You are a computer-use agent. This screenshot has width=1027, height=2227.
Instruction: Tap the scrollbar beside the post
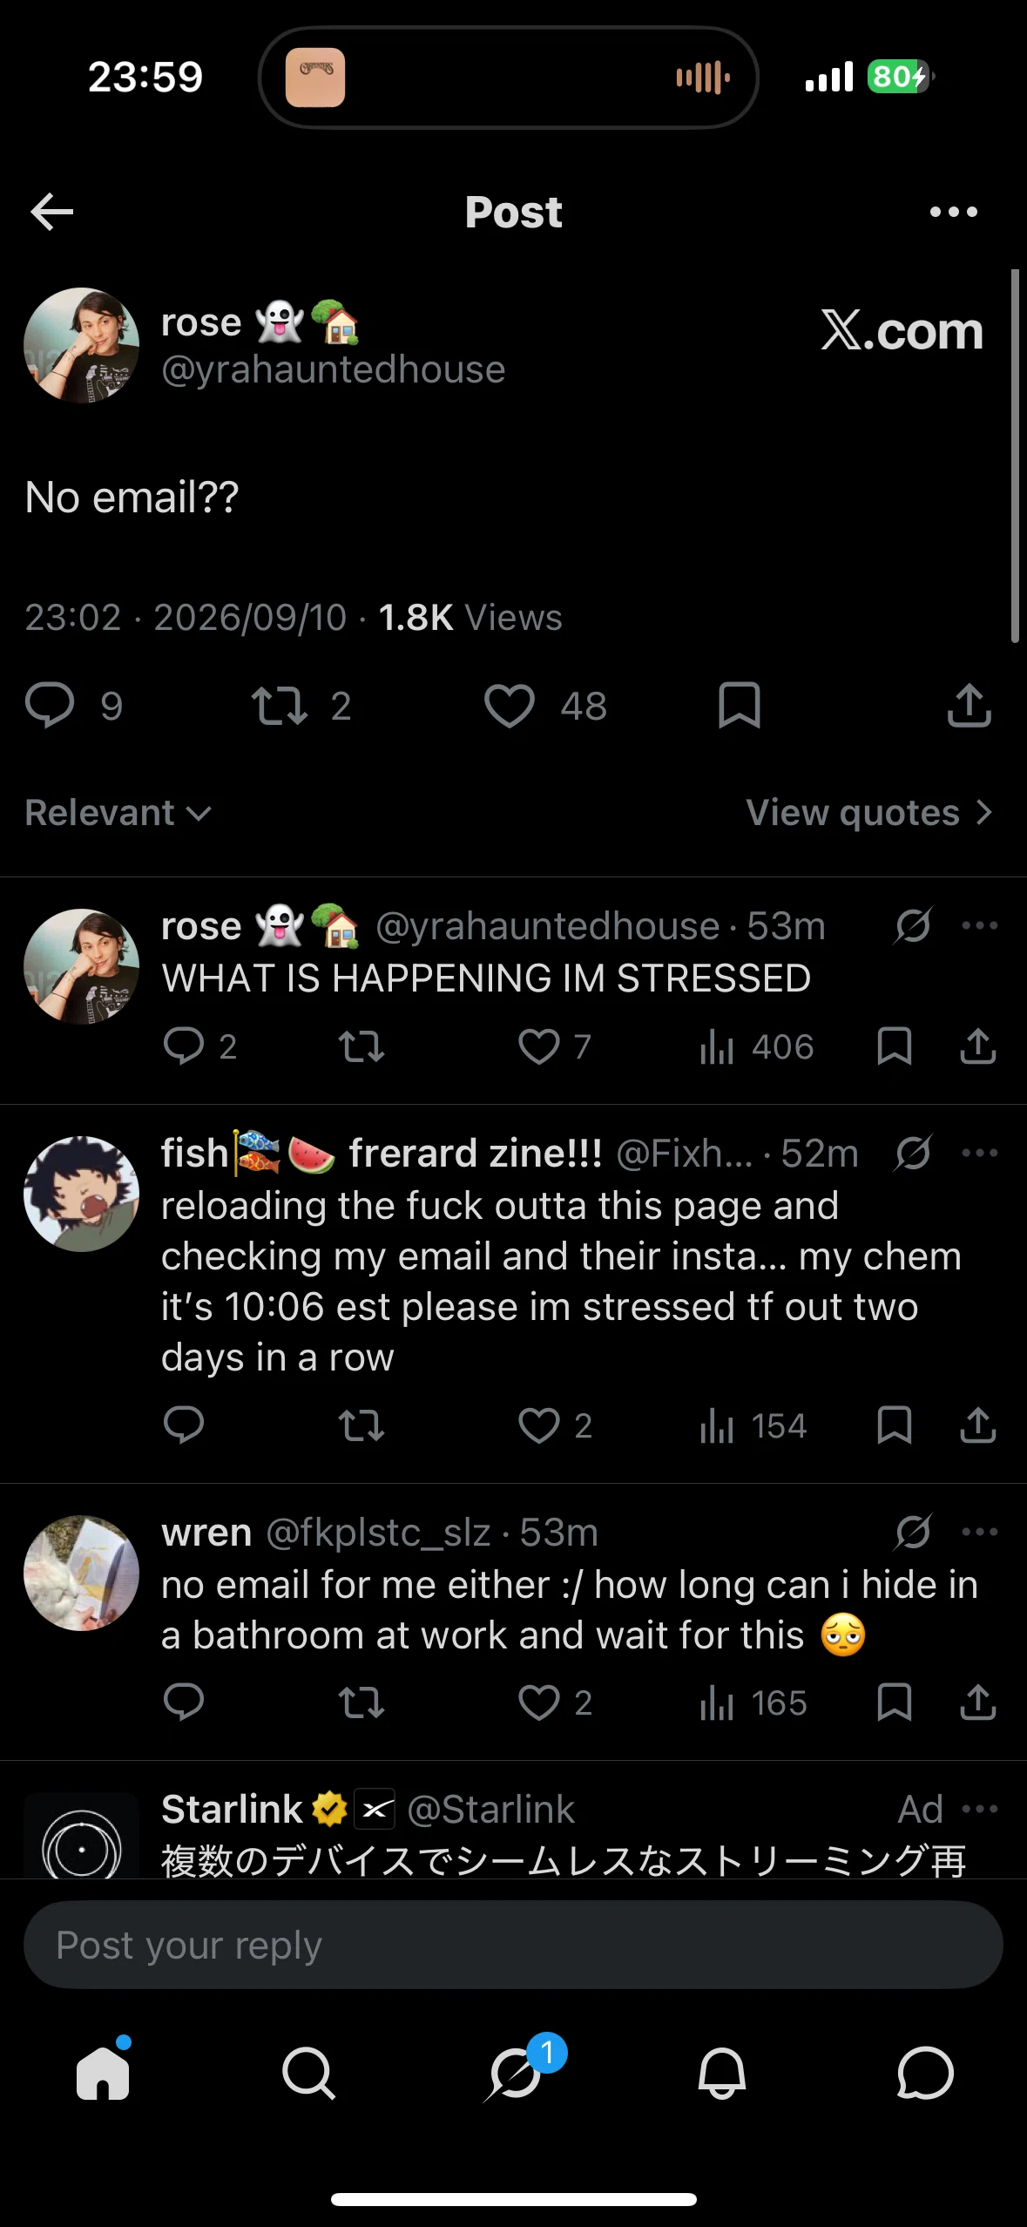point(1015,456)
